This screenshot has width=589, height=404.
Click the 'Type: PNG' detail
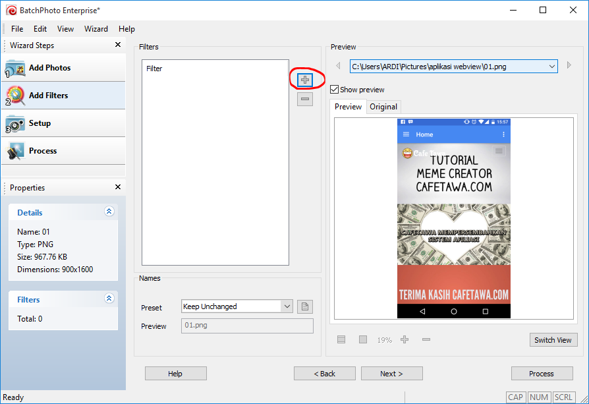(x=35, y=245)
